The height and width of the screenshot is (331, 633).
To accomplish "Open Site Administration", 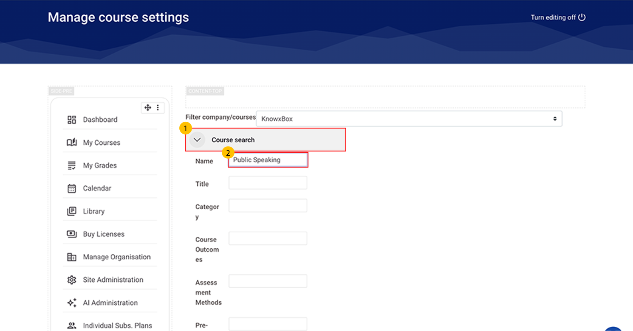I will [x=113, y=280].
